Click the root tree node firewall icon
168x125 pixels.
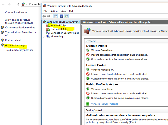coord(44,22)
